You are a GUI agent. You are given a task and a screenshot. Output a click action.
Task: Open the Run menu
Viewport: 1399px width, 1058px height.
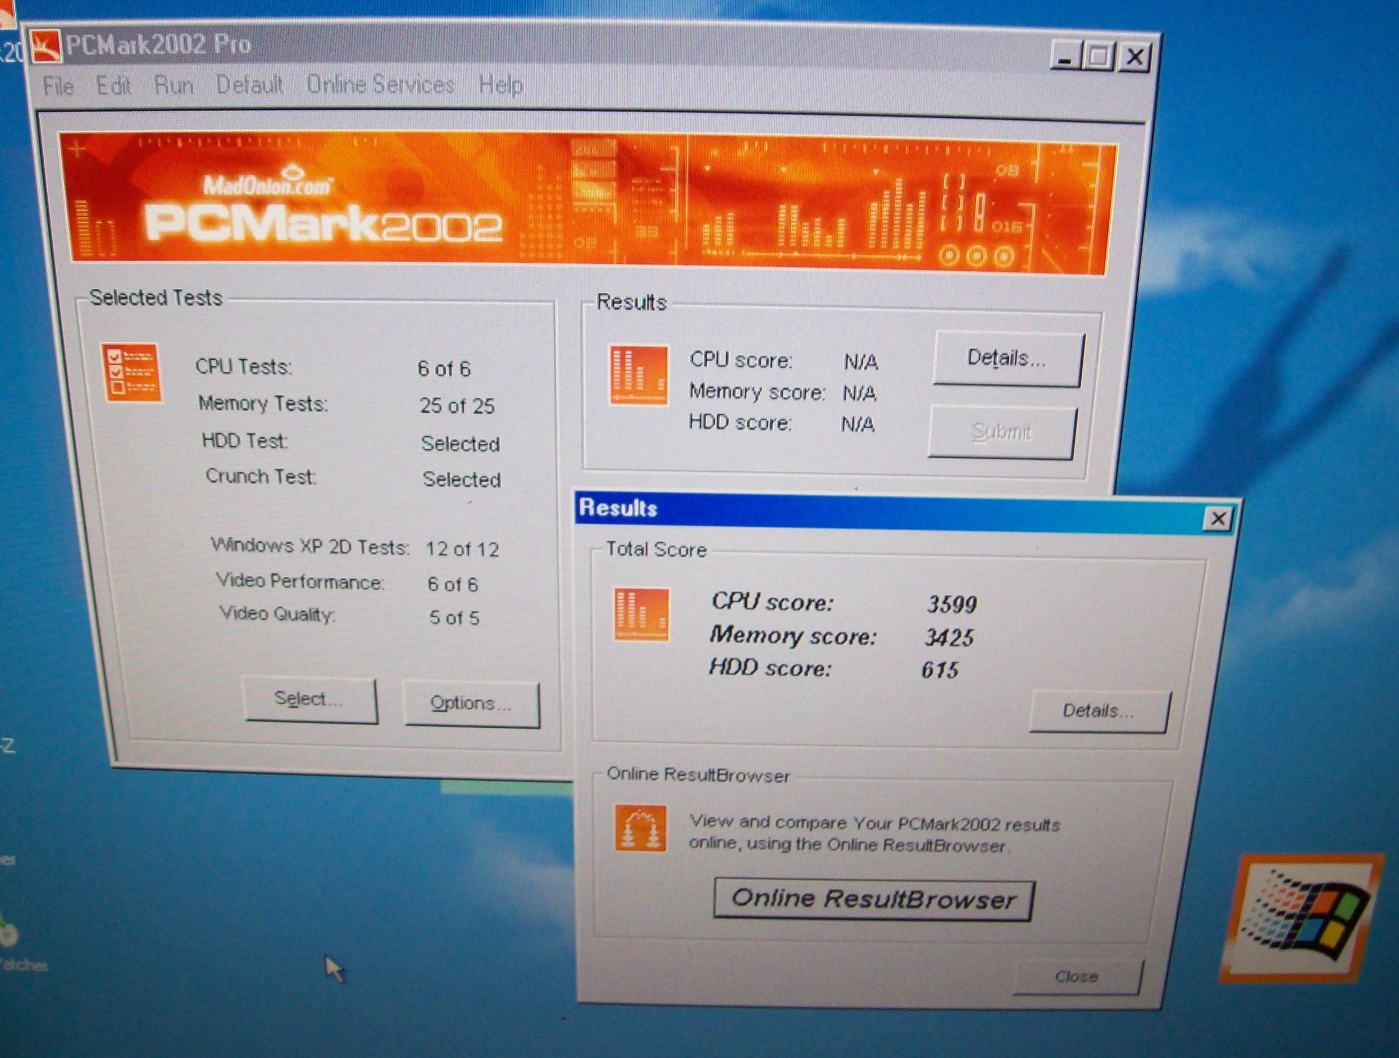coord(174,85)
